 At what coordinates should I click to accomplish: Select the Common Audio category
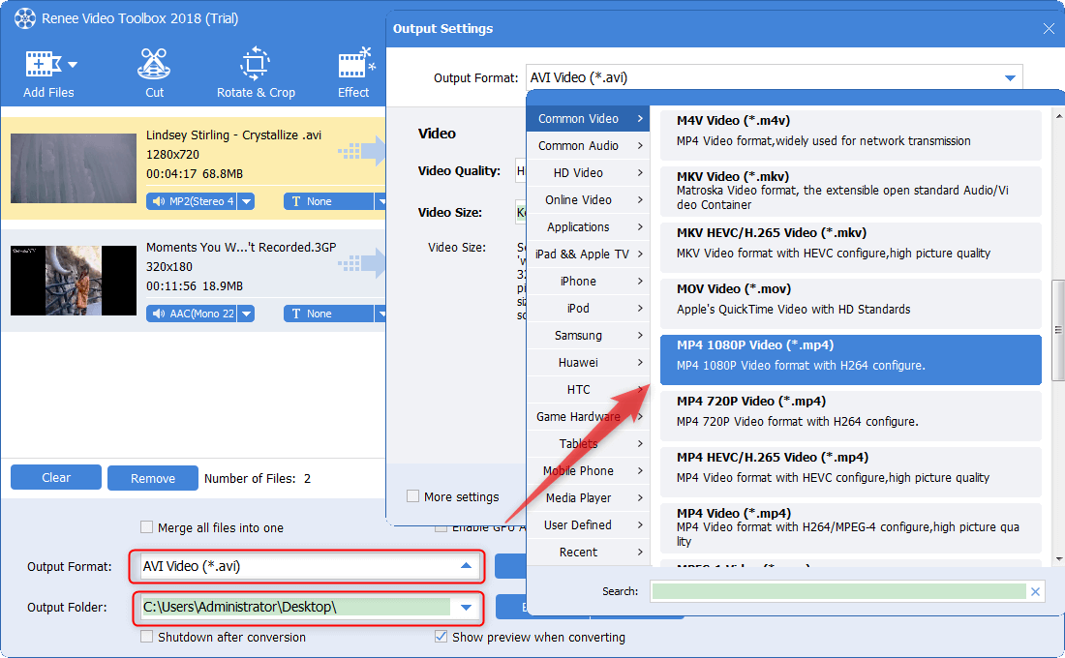(x=587, y=145)
